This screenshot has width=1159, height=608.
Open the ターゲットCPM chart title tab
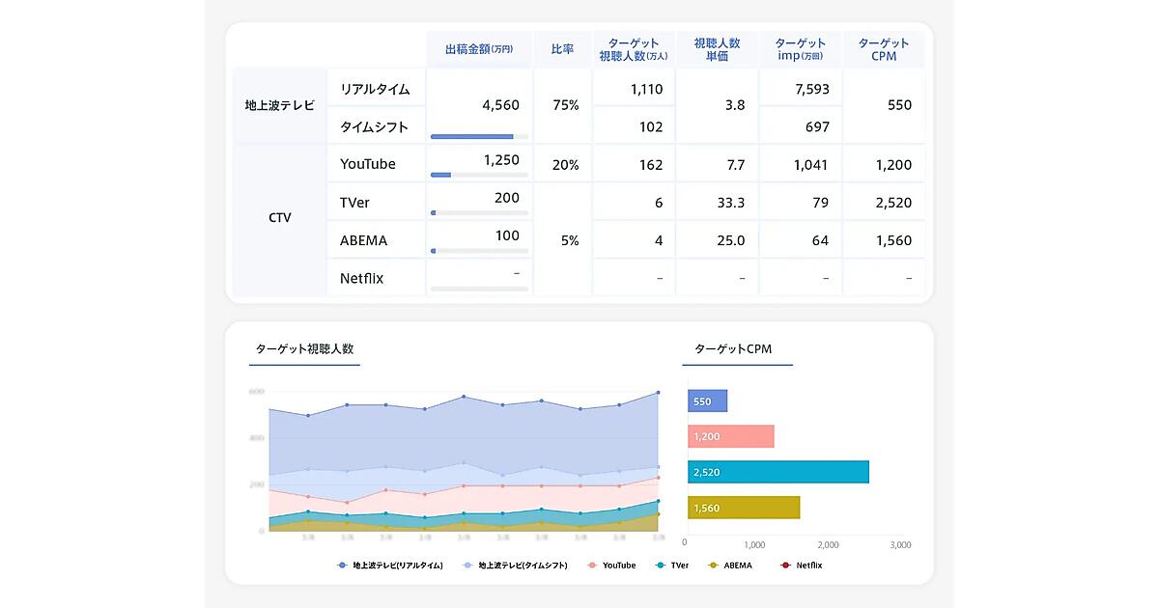pyautogui.click(x=736, y=349)
